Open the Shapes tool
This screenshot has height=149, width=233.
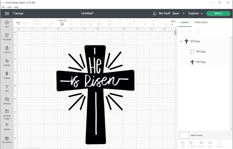click(x=7, y=62)
